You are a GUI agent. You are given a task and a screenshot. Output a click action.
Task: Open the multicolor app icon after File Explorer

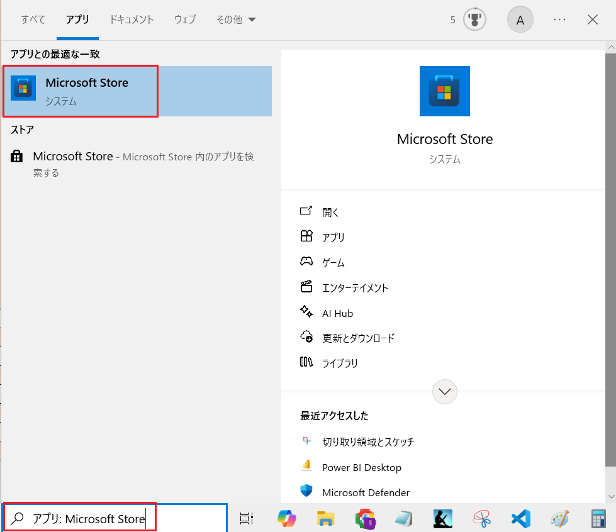pos(366,519)
